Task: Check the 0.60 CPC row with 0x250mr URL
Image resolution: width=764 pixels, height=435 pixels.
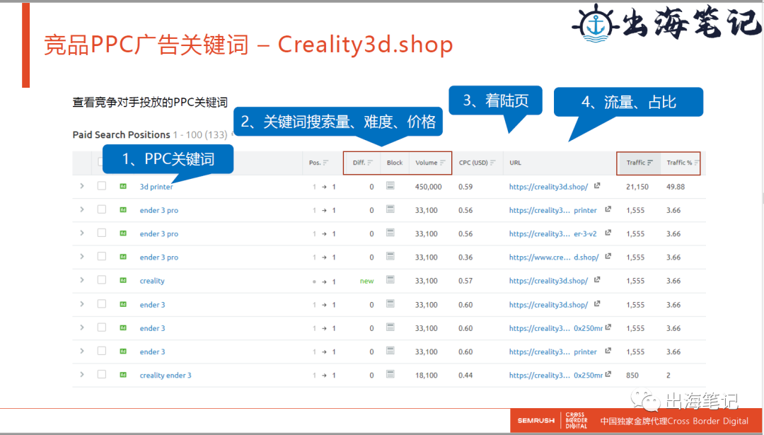Action: (101, 327)
